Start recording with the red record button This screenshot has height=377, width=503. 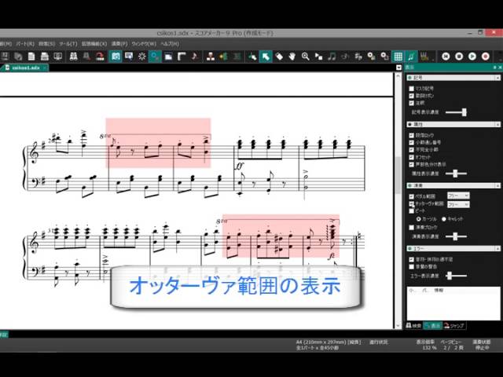pyautogui.click(x=486, y=57)
